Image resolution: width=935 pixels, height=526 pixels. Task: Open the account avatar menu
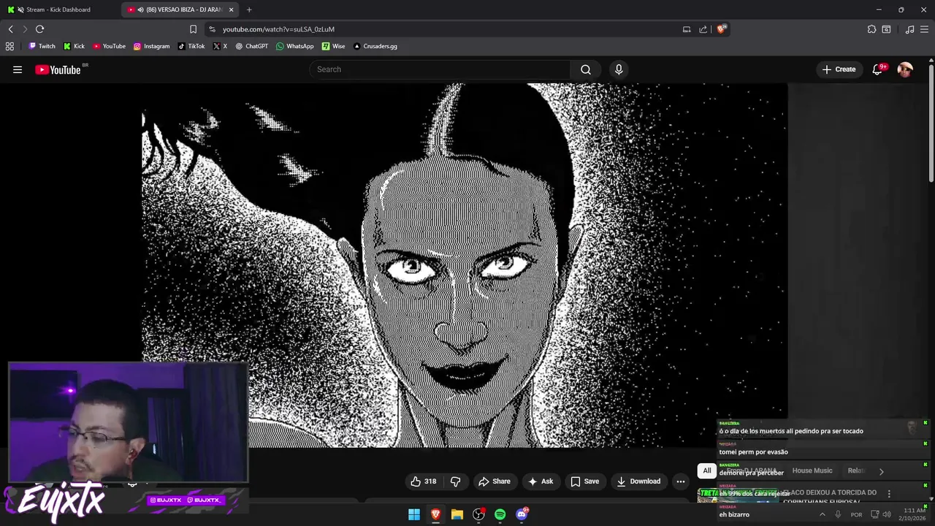click(905, 69)
